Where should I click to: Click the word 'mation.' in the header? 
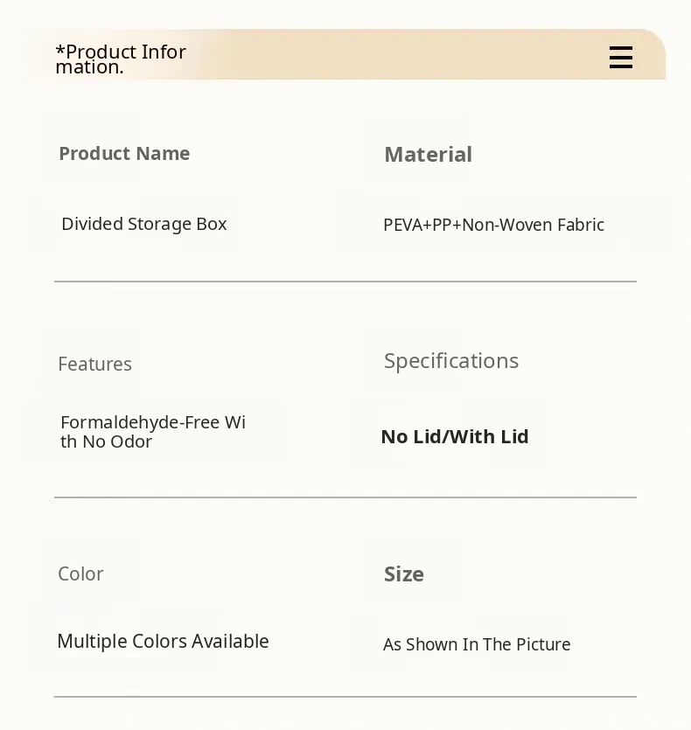click(x=89, y=67)
